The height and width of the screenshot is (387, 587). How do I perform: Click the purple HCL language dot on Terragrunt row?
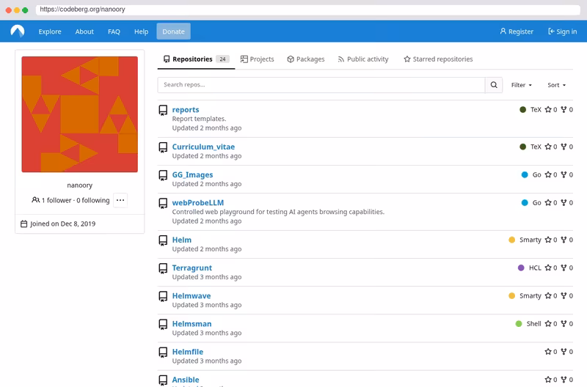(521, 268)
